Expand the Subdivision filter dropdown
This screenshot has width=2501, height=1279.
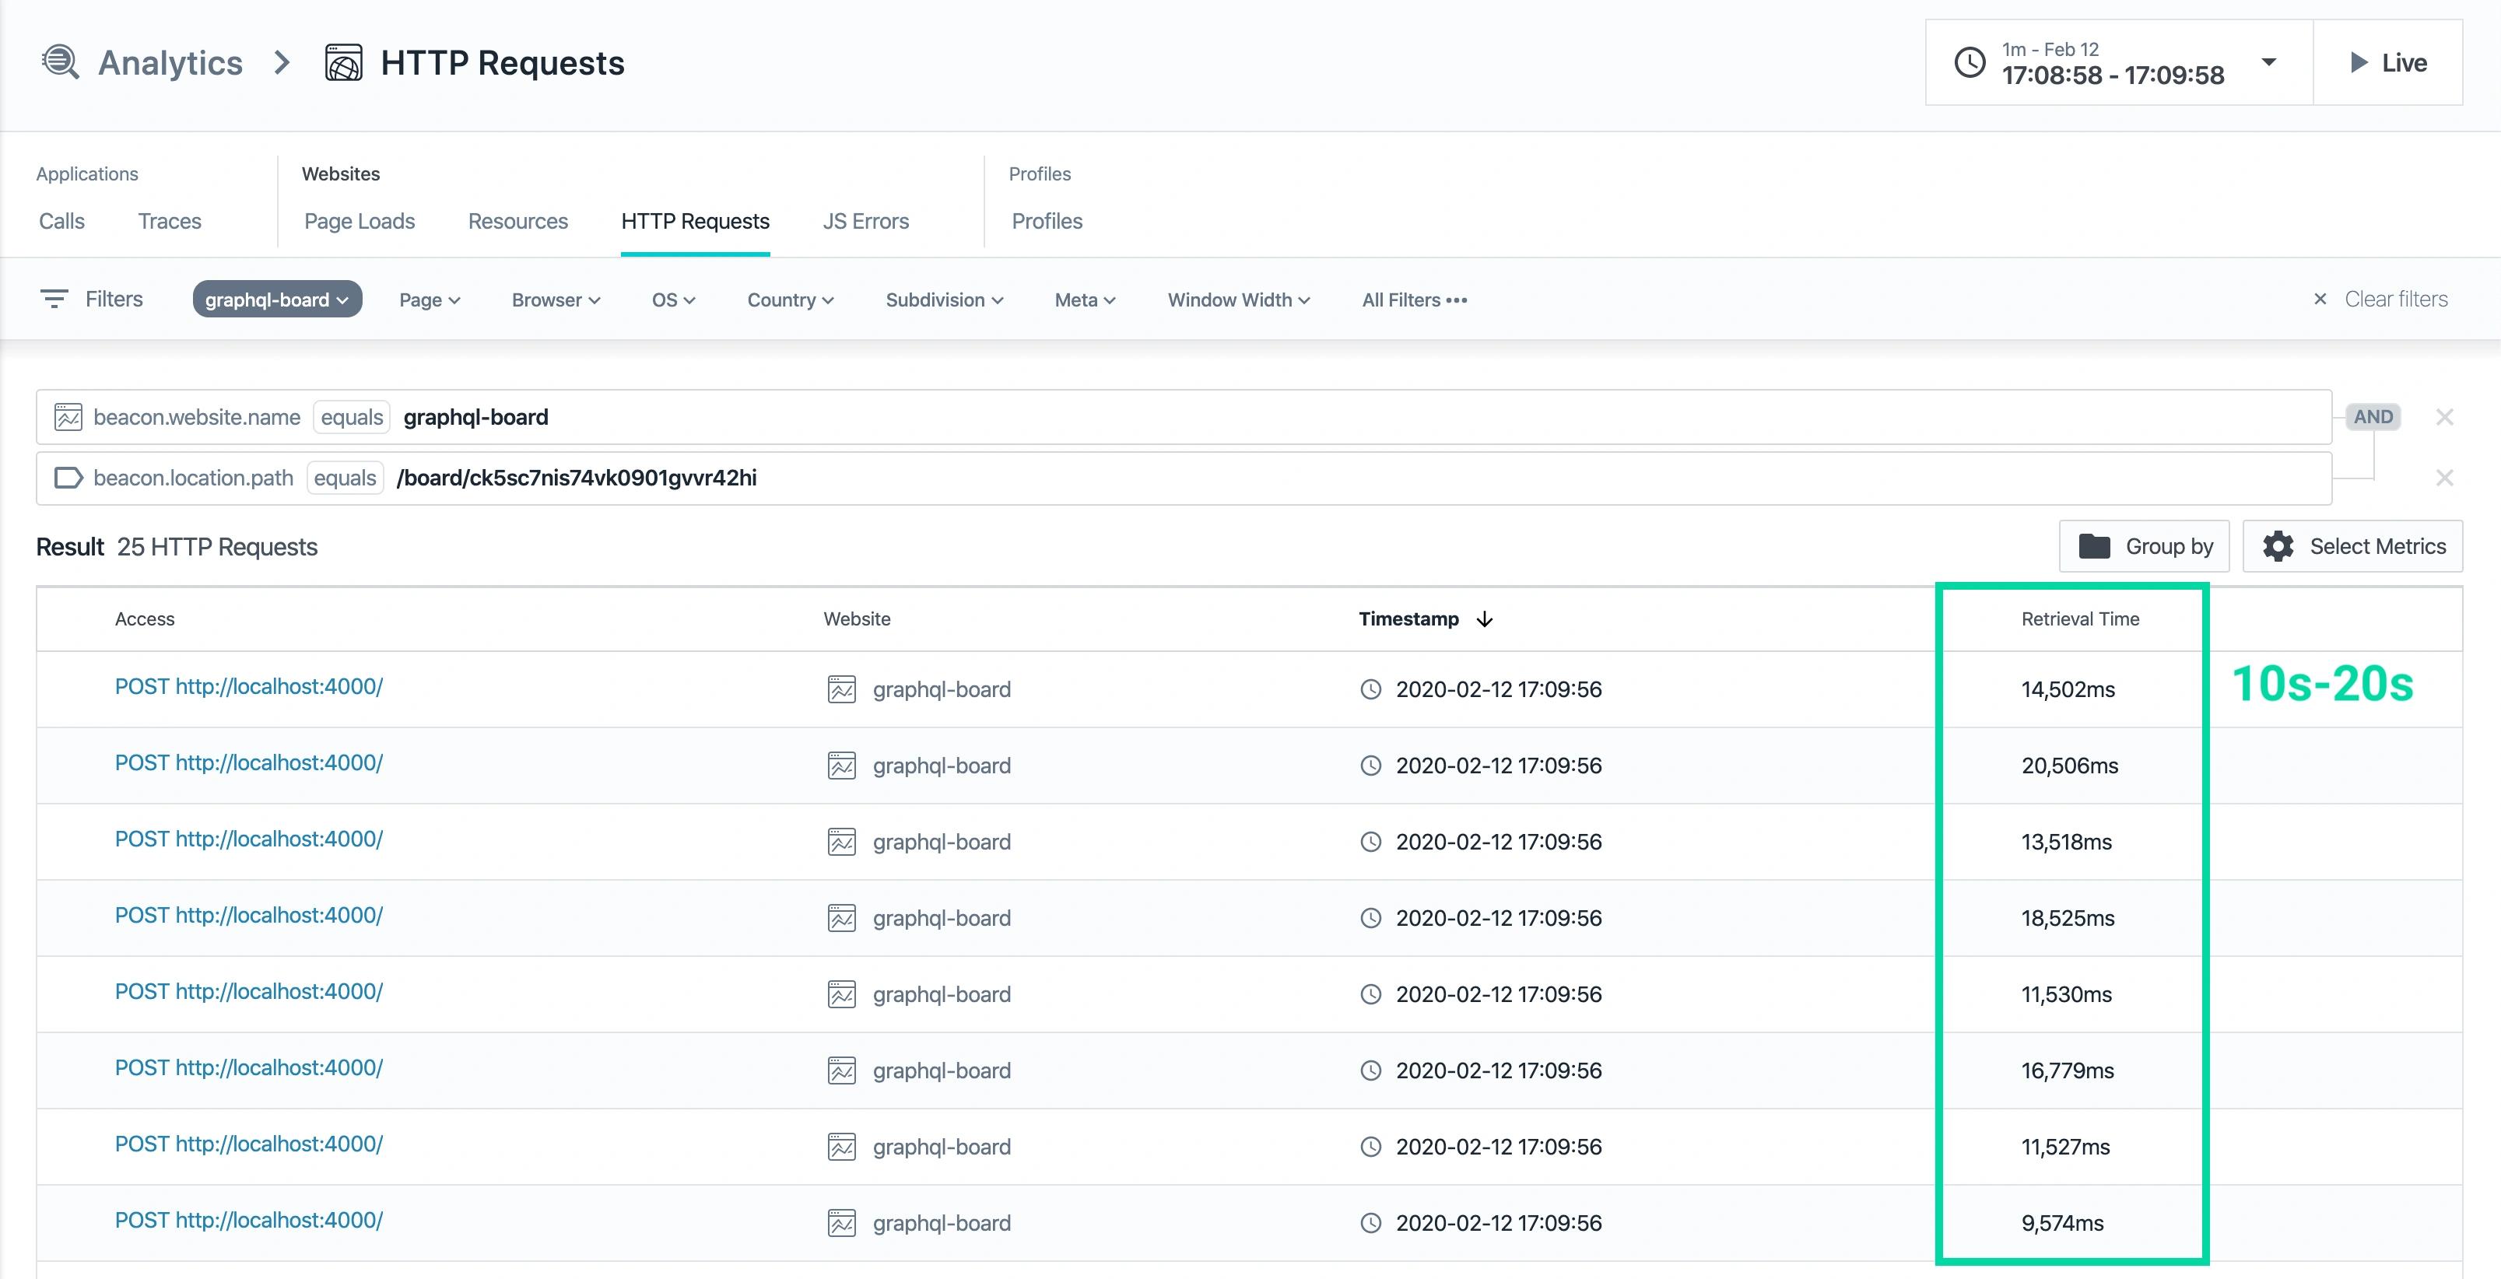point(945,300)
